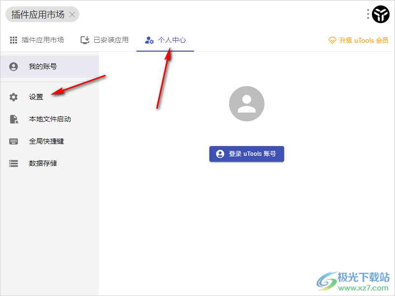Open the three-dot more options menu
The height and width of the screenshot is (296, 395).
368,14
